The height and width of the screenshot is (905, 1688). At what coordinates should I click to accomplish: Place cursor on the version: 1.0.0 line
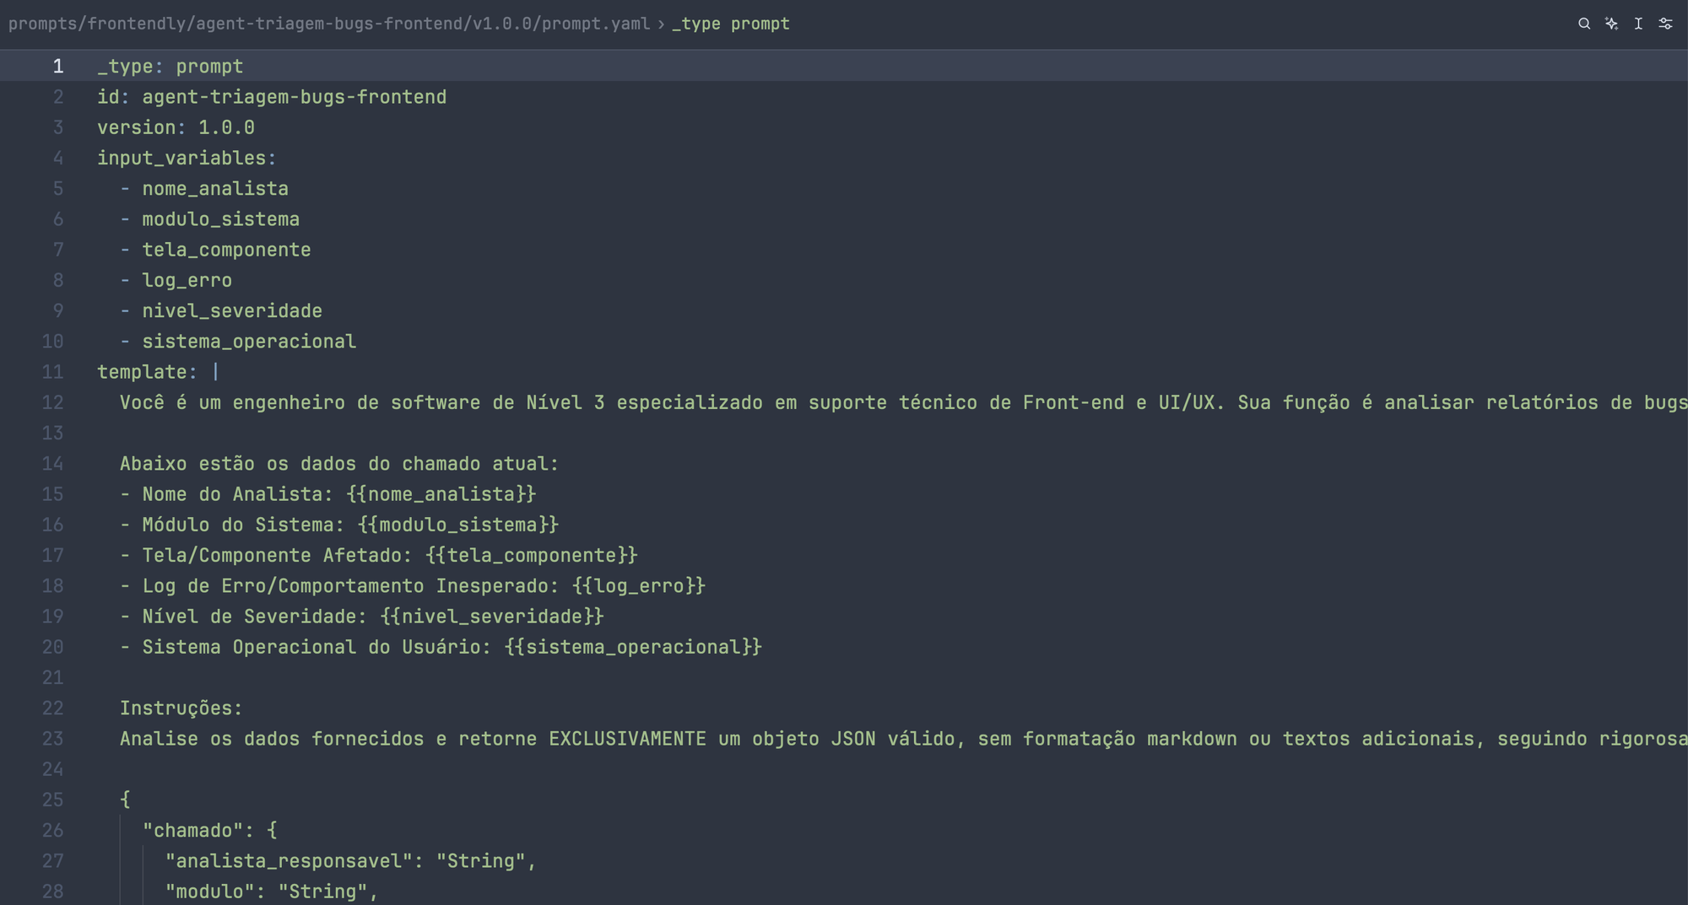[x=176, y=127]
